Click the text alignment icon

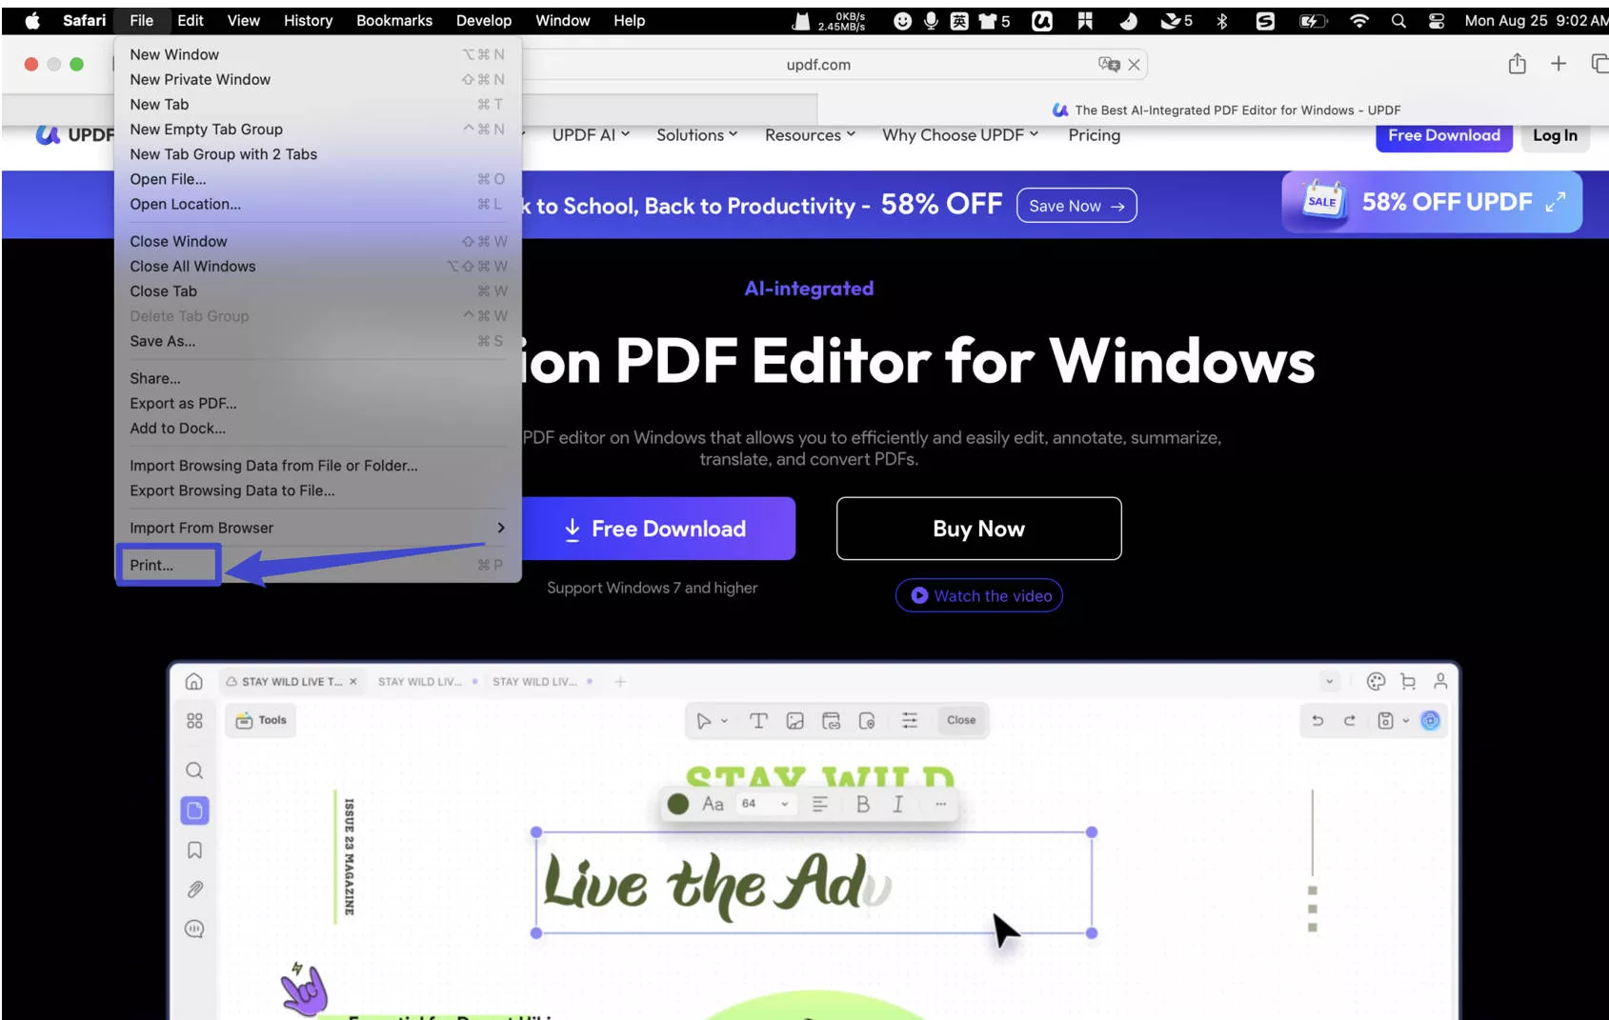tap(819, 804)
